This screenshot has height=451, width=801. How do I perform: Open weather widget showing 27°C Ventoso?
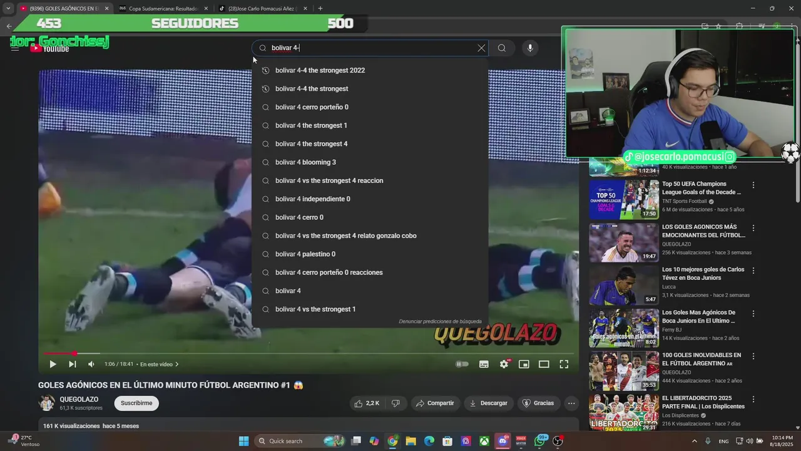tap(24, 441)
